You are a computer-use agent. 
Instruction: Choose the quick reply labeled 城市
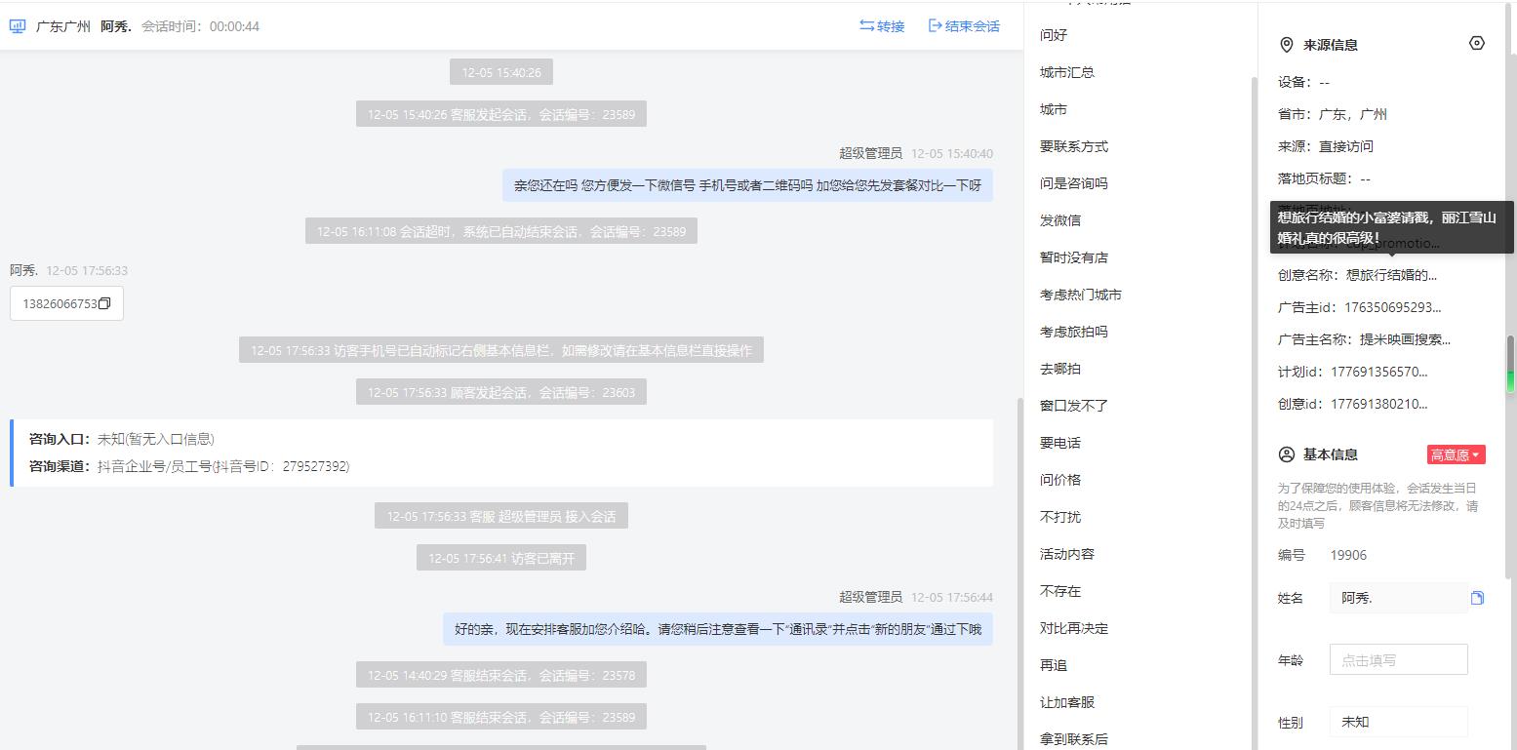(x=1054, y=109)
